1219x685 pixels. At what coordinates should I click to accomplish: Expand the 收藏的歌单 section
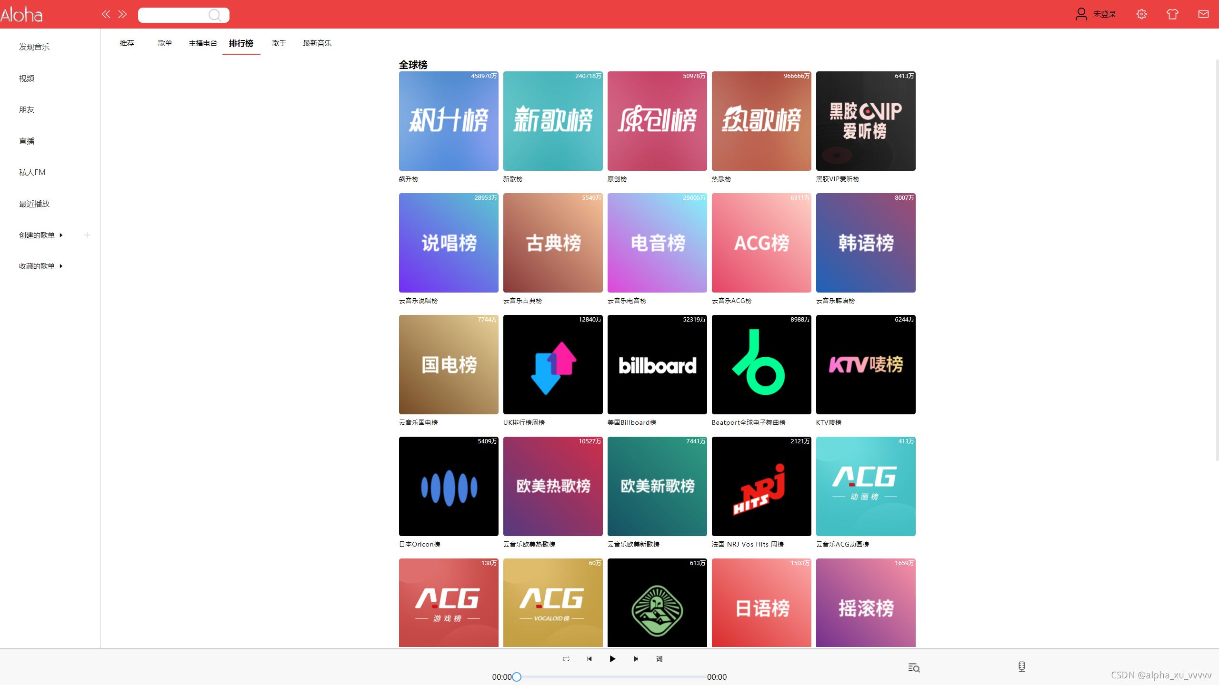click(61, 266)
